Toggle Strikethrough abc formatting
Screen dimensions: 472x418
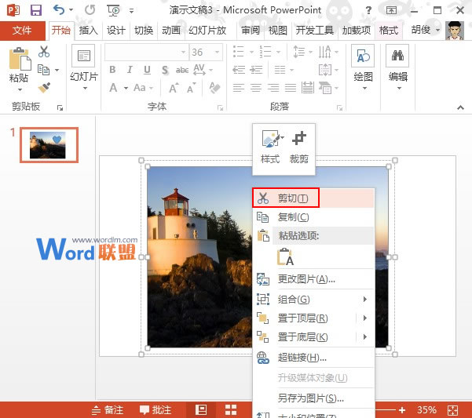pos(182,70)
